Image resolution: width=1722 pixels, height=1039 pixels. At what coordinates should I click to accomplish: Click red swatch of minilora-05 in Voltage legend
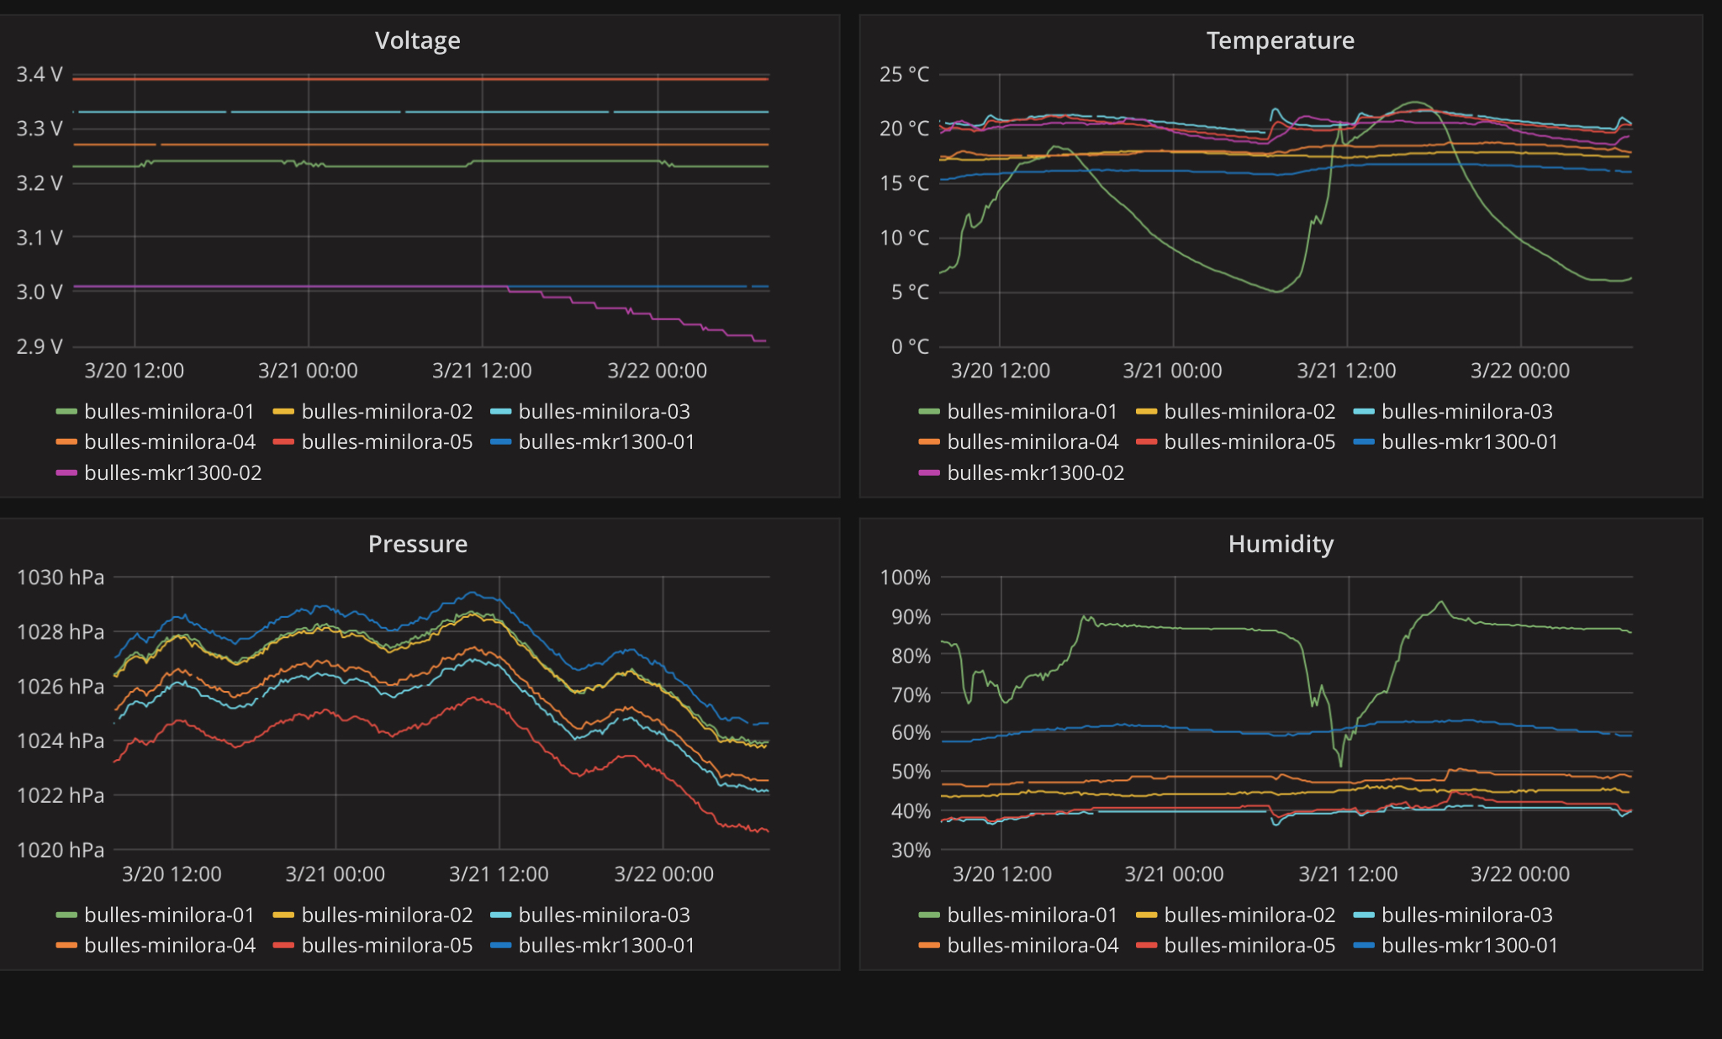283,442
